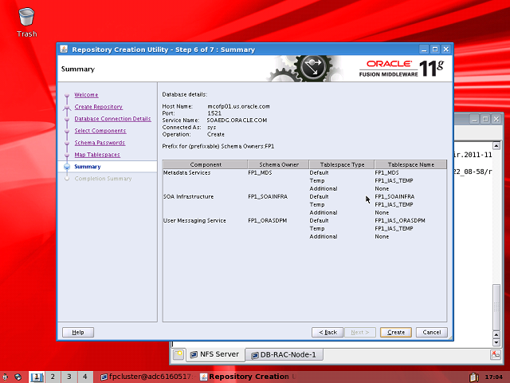The image size is (510, 383).
Task: Go to the Welcome step
Action: click(86, 95)
